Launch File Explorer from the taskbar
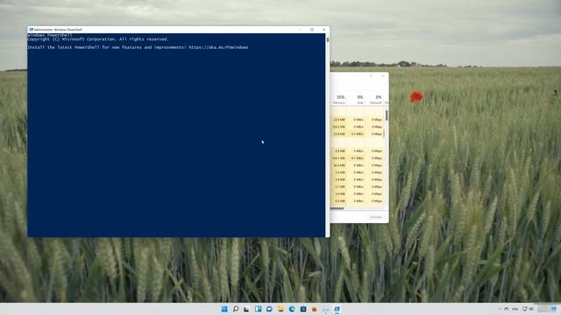Screen dimensions: 561x315 (x=280, y=309)
